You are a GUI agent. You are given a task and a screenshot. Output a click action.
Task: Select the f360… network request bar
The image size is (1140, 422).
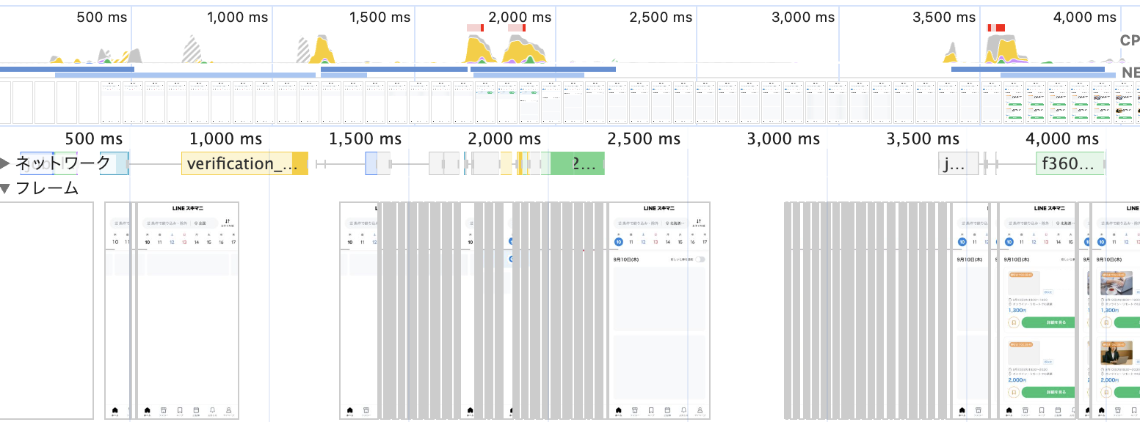pos(1070,164)
